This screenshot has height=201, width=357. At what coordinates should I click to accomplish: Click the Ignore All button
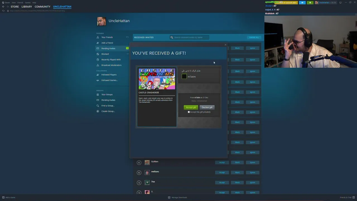tap(254, 37)
